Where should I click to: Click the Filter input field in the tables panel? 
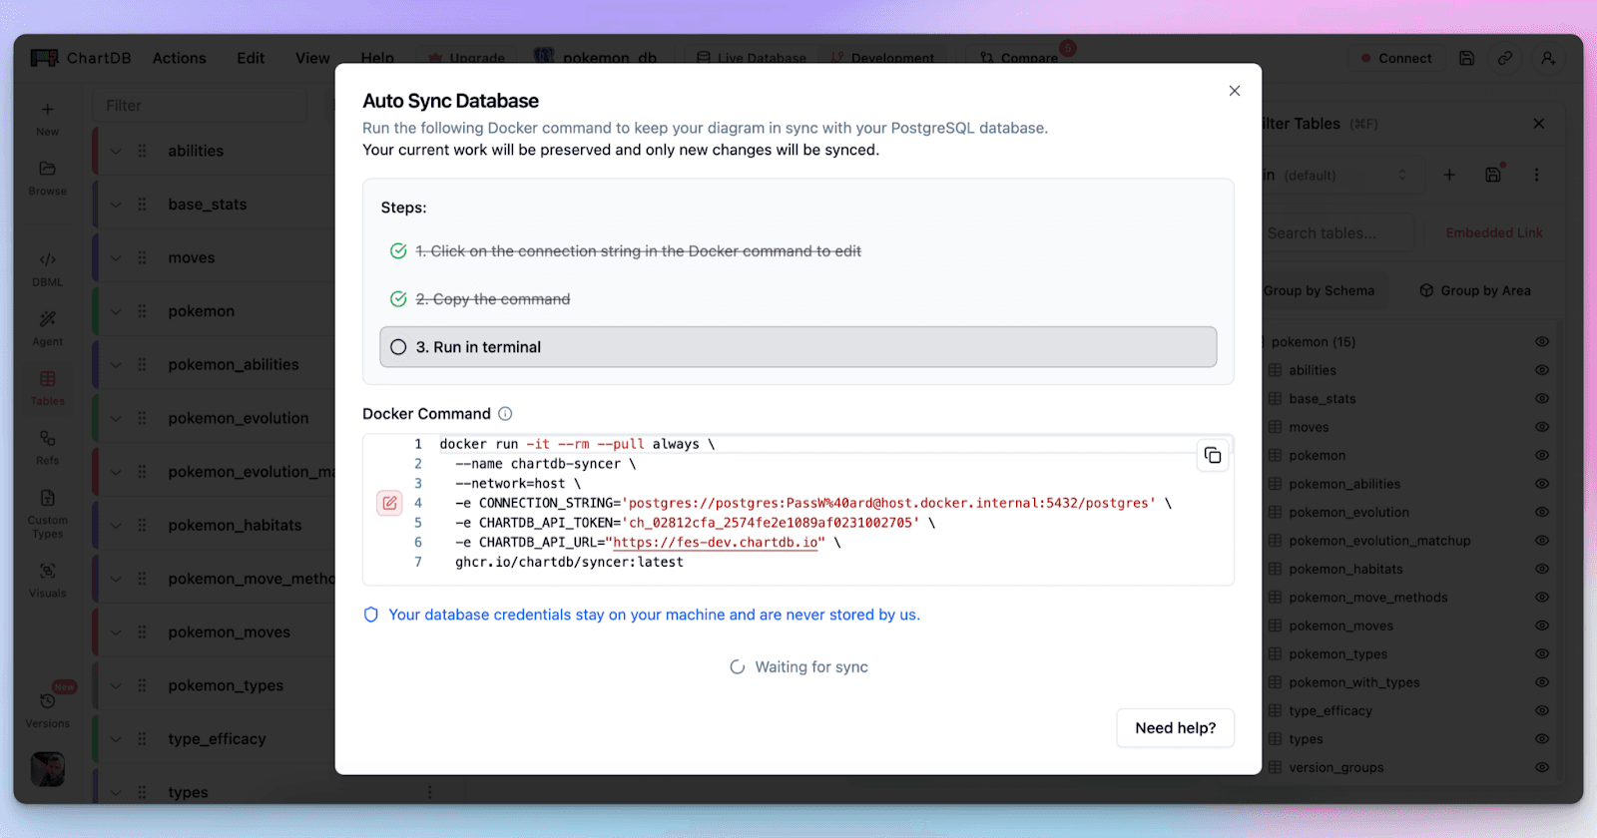click(200, 106)
